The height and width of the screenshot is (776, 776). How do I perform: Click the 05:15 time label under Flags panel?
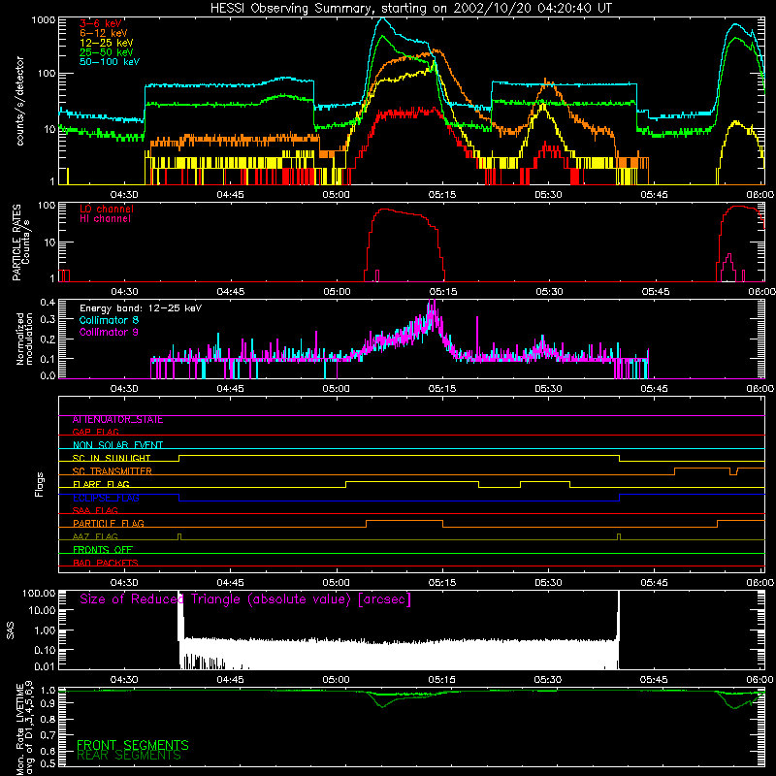(442, 583)
